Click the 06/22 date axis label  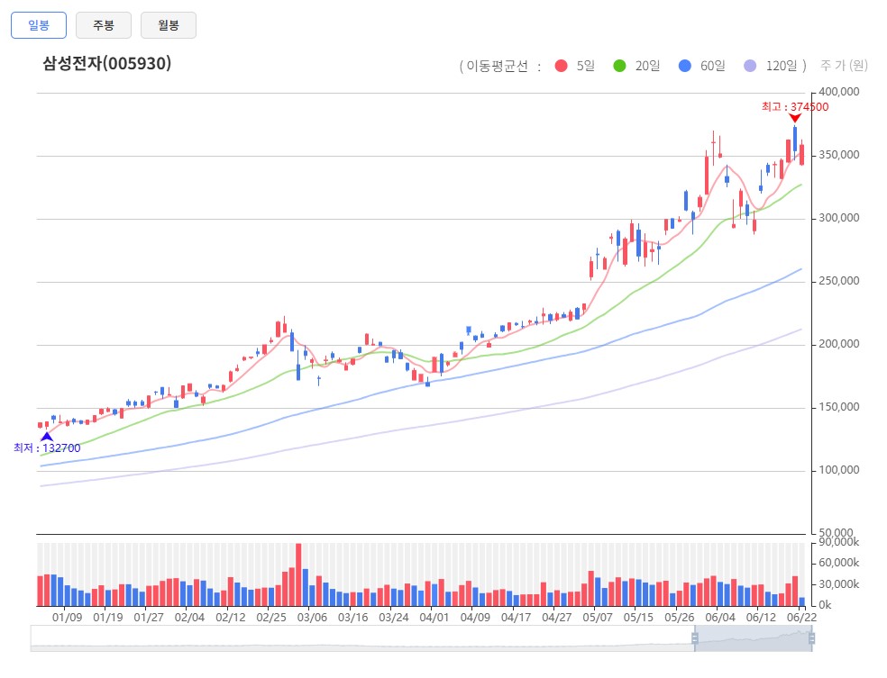point(802,618)
